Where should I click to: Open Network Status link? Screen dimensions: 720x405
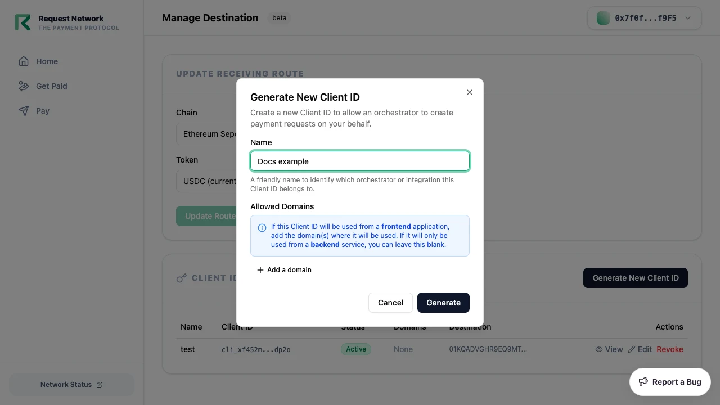(x=71, y=385)
